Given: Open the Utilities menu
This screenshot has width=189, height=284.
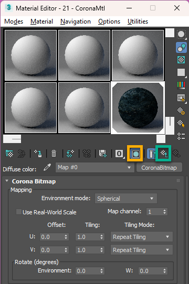Looking at the screenshot, I should pos(138,21).
